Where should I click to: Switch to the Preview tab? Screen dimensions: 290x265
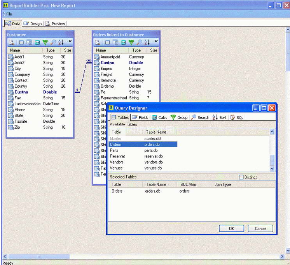[x=55, y=24]
